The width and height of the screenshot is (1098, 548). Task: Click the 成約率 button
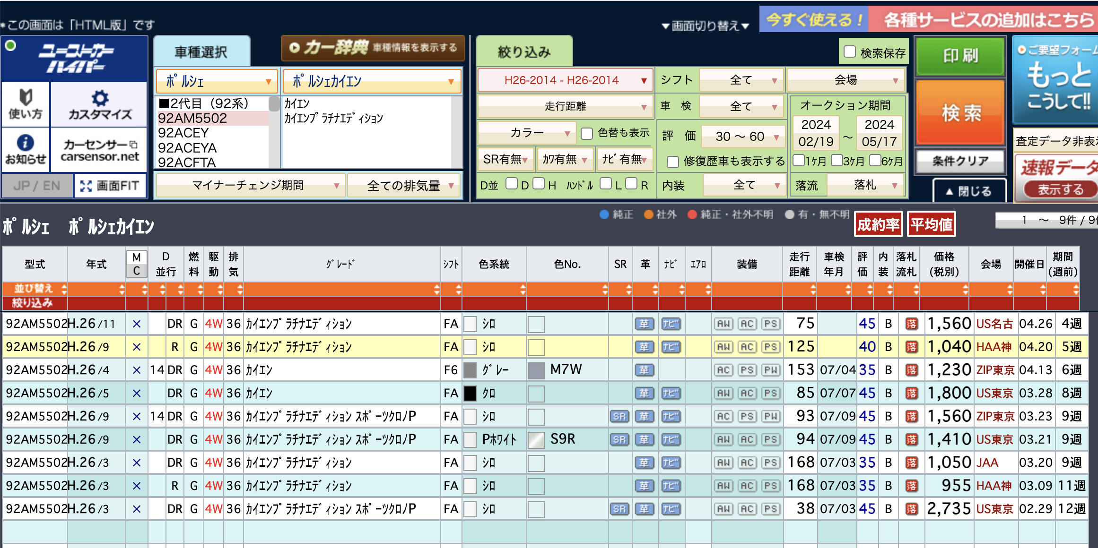pos(879,224)
